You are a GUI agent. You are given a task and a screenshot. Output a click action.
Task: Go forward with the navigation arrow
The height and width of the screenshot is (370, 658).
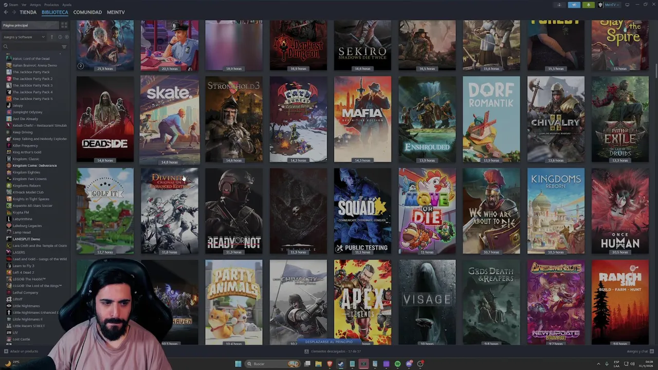pyautogui.click(x=13, y=12)
